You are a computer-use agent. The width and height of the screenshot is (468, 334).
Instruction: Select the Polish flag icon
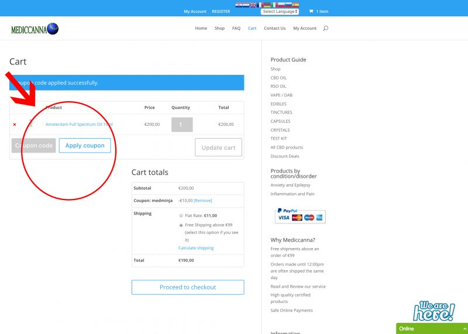tap(281, 5)
